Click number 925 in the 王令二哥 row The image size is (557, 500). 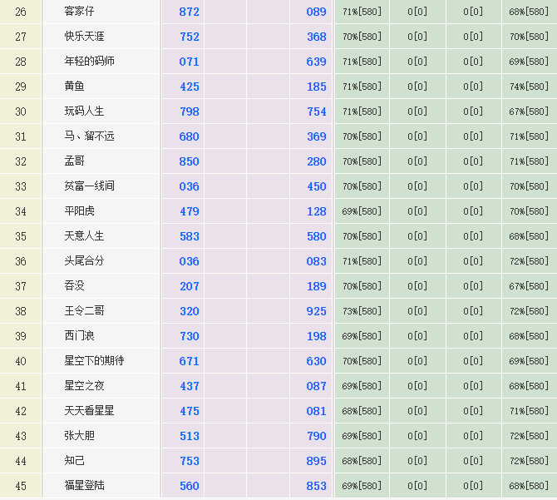click(x=316, y=311)
